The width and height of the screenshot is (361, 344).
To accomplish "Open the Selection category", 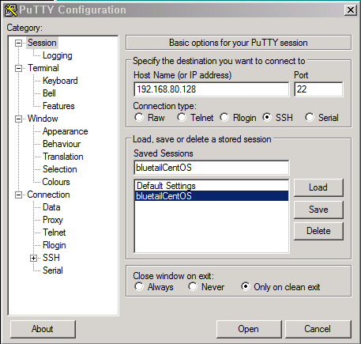I will (60, 169).
